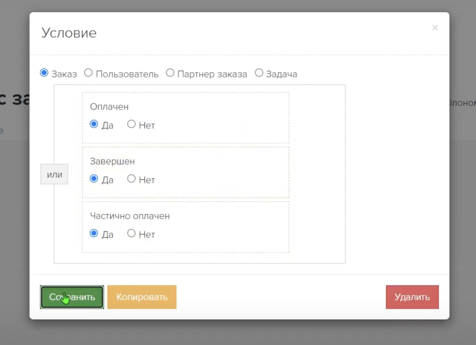
Task: Click the Оплачен condition block
Action: pyautogui.click(x=109, y=107)
